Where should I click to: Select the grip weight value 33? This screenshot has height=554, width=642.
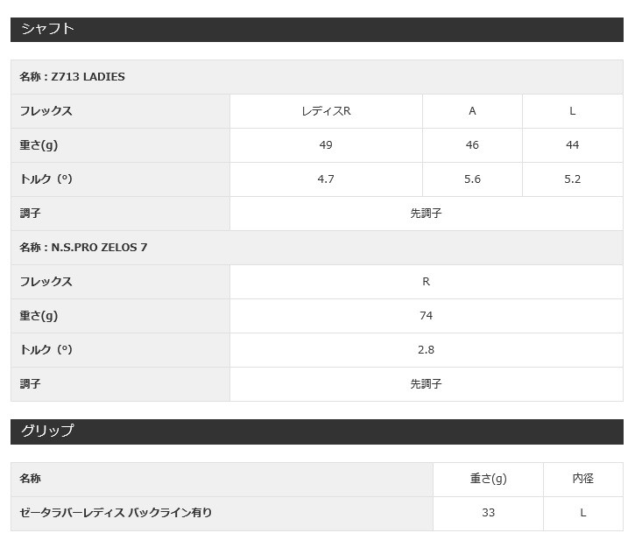pyautogui.click(x=488, y=513)
